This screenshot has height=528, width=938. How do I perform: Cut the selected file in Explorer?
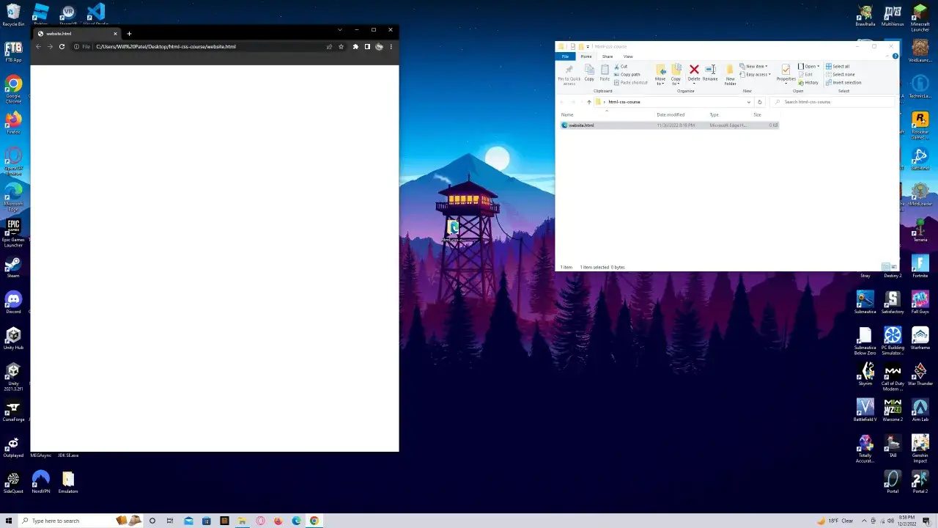click(x=620, y=67)
